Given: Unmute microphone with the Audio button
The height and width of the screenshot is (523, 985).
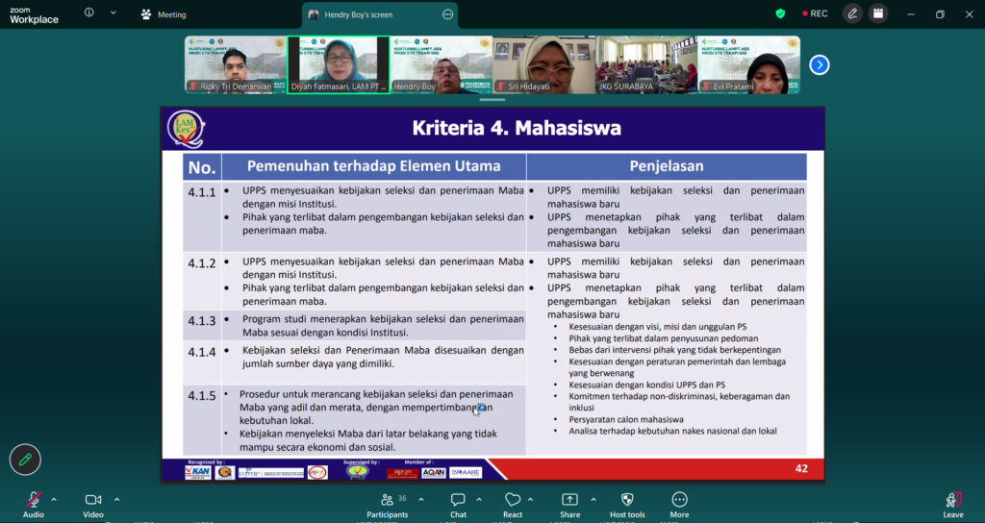Looking at the screenshot, I should tap(34, 505).
